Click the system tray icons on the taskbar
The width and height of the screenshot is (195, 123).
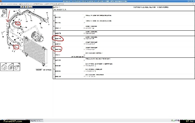tap(175, 121)
